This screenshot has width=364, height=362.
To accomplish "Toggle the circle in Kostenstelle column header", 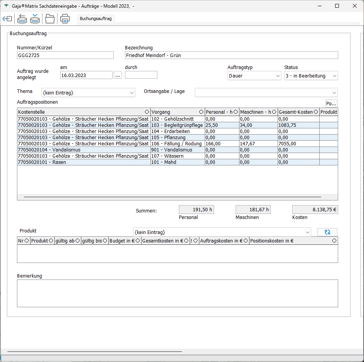I will (x=147, y=112).
